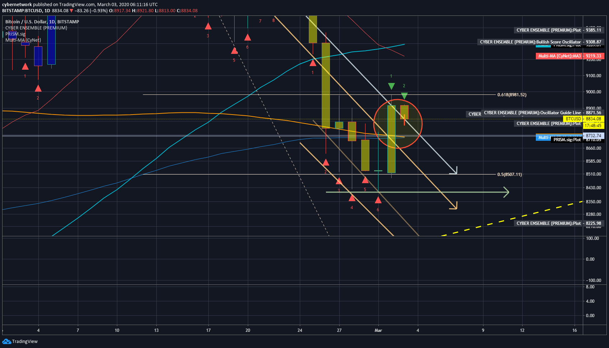Viewport: 609px width, 348px height.
Task: Click the green down triangle signal numbered 2
Action: click(x=404, y=96)
